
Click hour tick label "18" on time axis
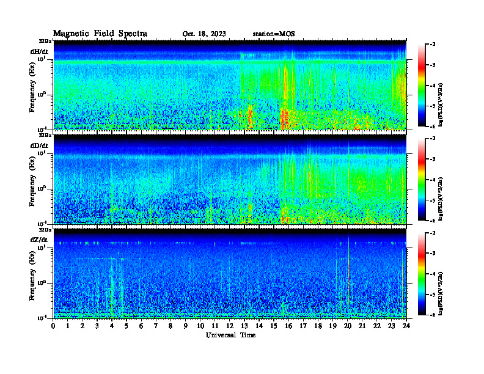coord(318,326)
